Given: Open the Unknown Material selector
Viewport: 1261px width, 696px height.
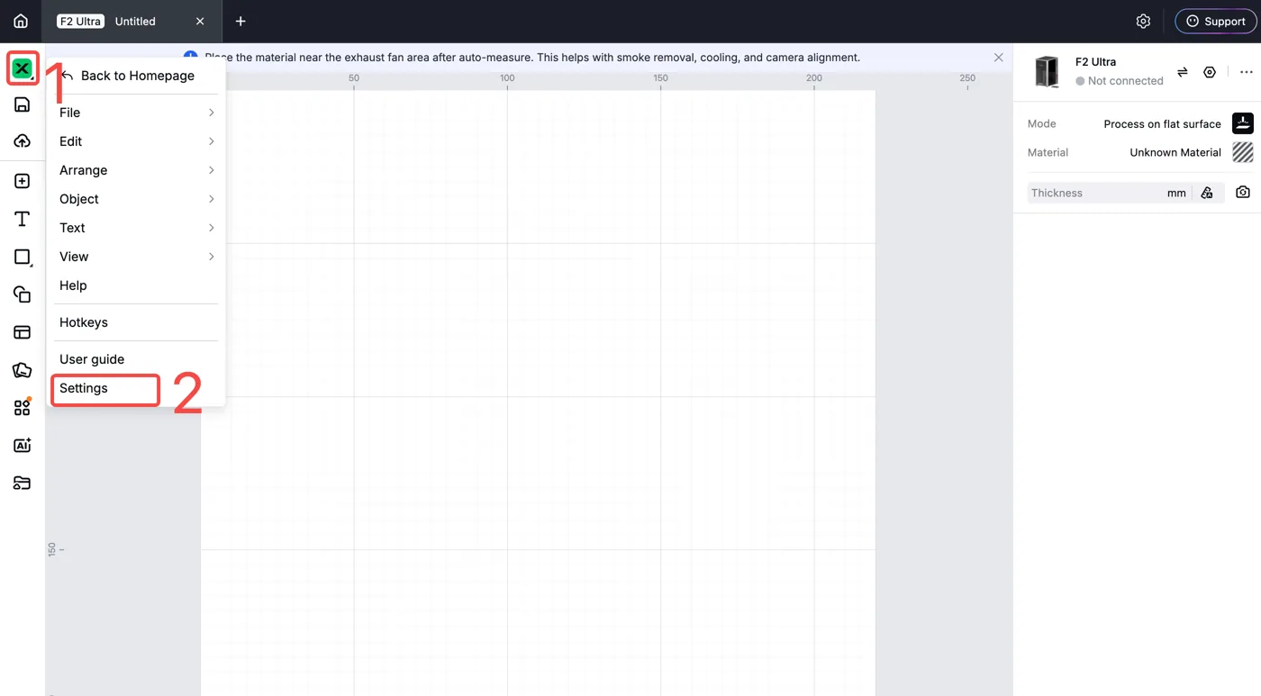Looking at the screenshot, I should pos(1175,152).
